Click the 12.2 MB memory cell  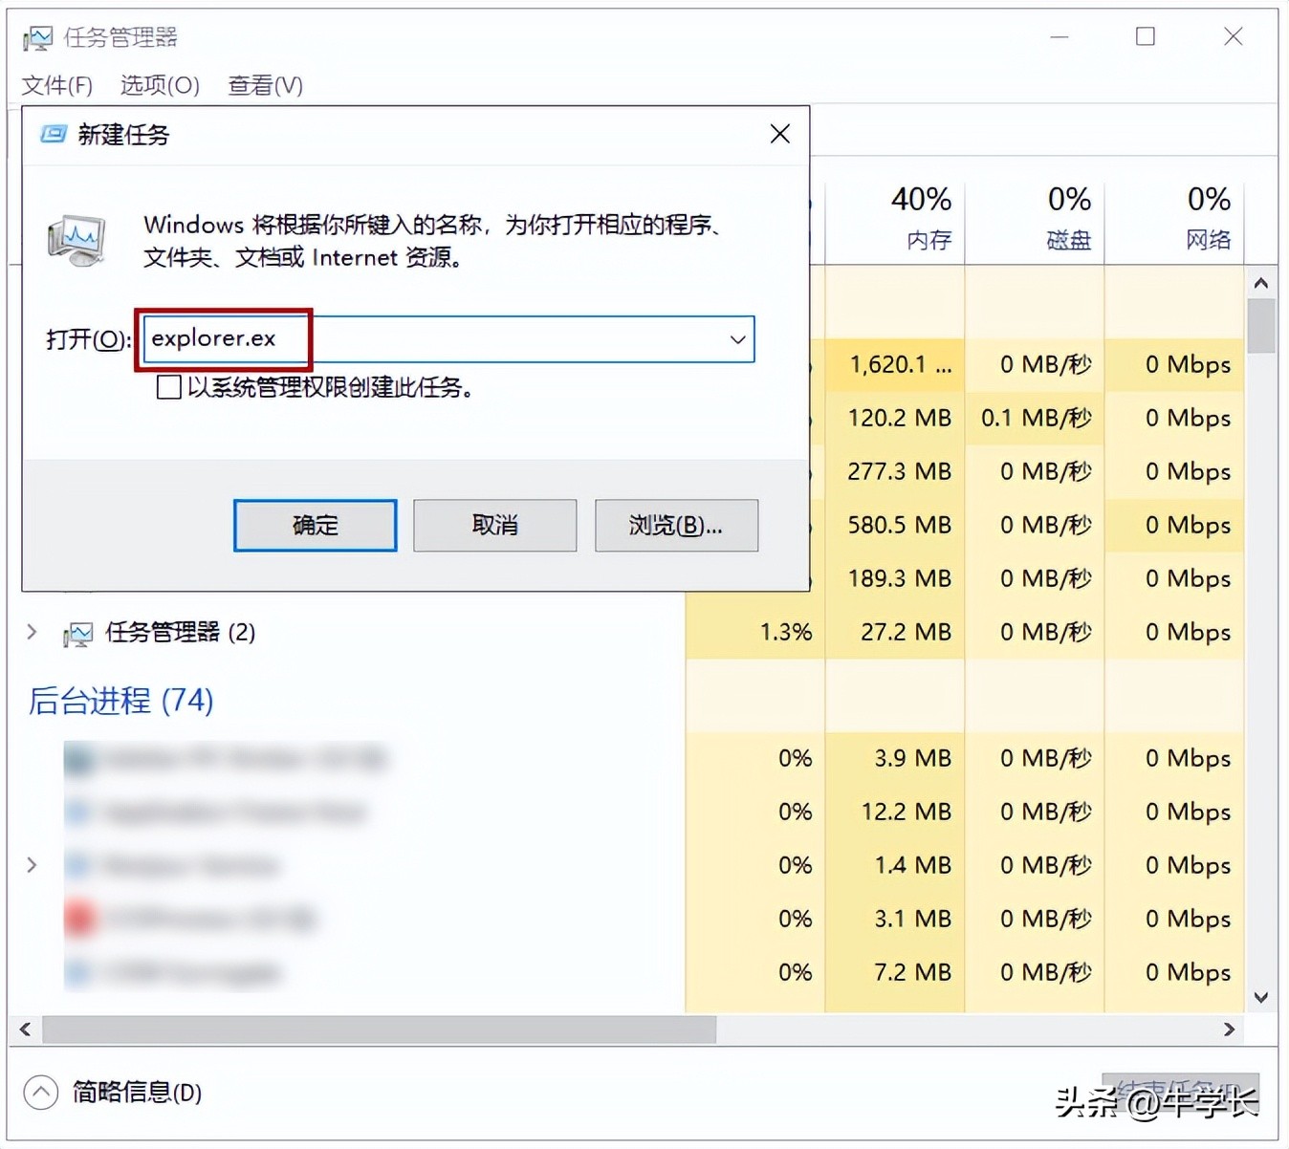[x=895, y=812]
